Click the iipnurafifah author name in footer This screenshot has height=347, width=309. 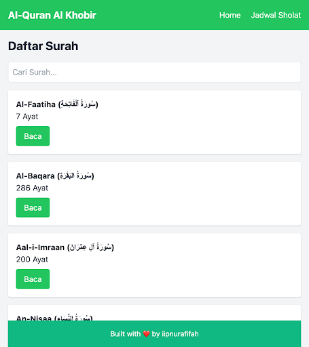pyautogui.click(x=180, y=333)
